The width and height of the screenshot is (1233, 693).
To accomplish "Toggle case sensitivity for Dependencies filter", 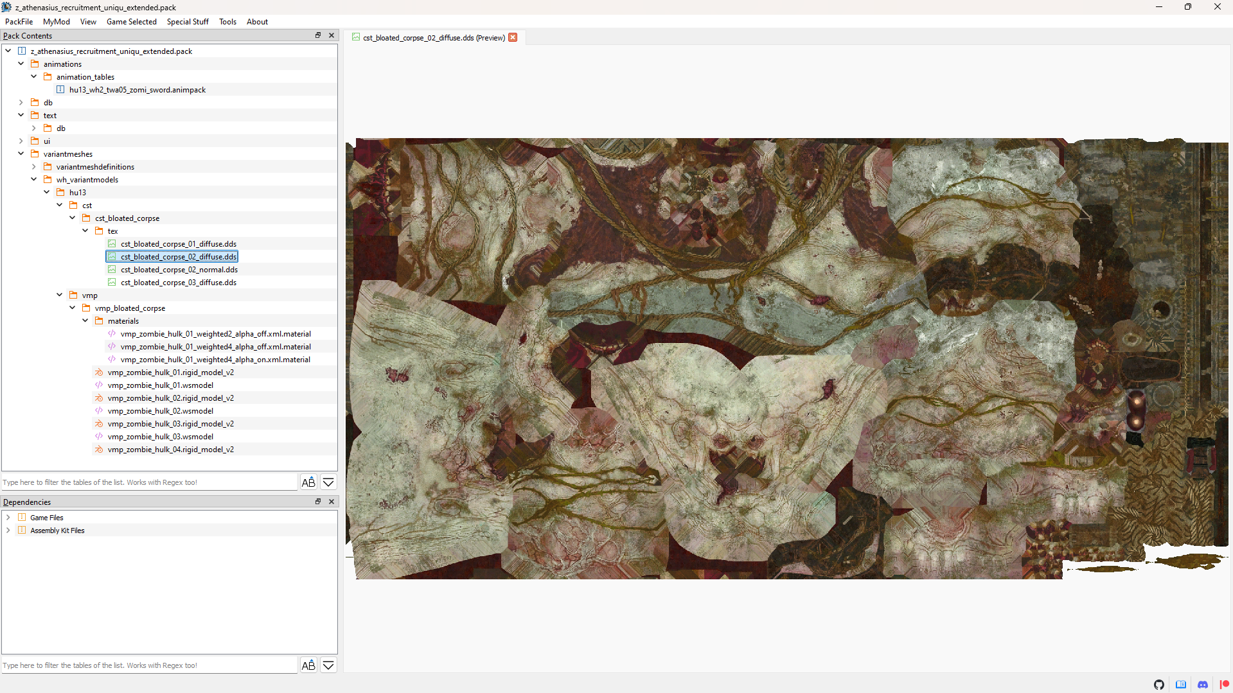I will [308, 665].
